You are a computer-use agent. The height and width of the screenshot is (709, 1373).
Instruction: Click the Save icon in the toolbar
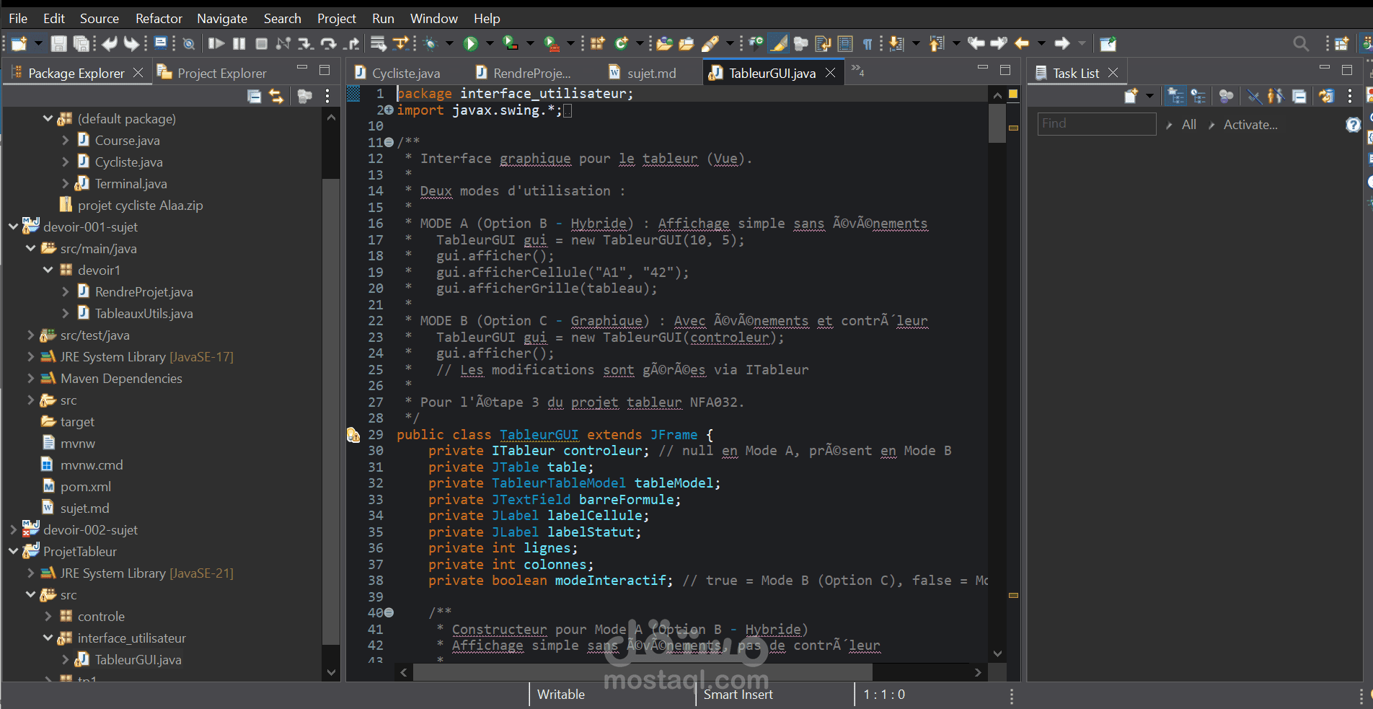pos(58,44)
